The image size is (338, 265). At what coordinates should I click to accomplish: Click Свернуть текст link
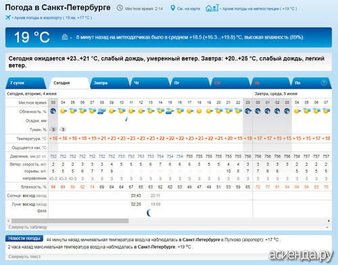click(x=24, y=256)
